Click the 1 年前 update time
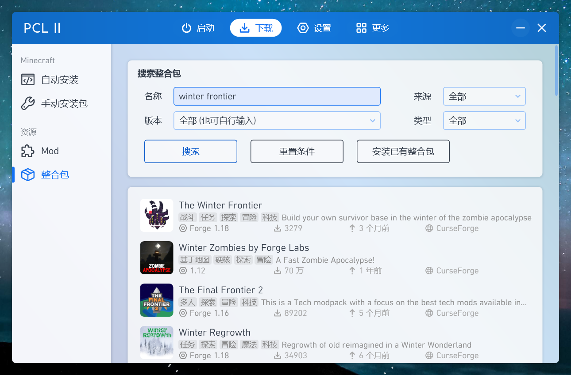The image size is (571, 375). click(x=365, y=271)
